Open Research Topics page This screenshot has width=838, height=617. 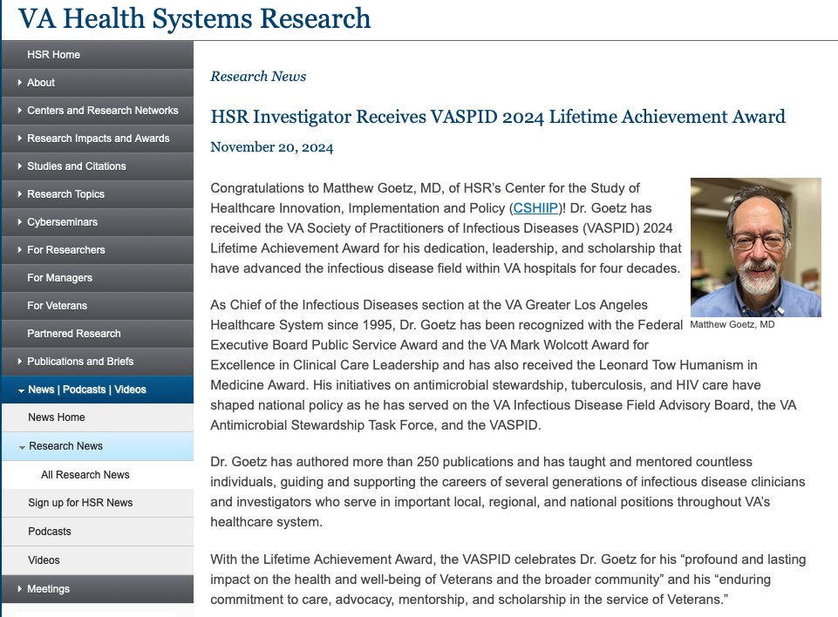click(65, 194)
